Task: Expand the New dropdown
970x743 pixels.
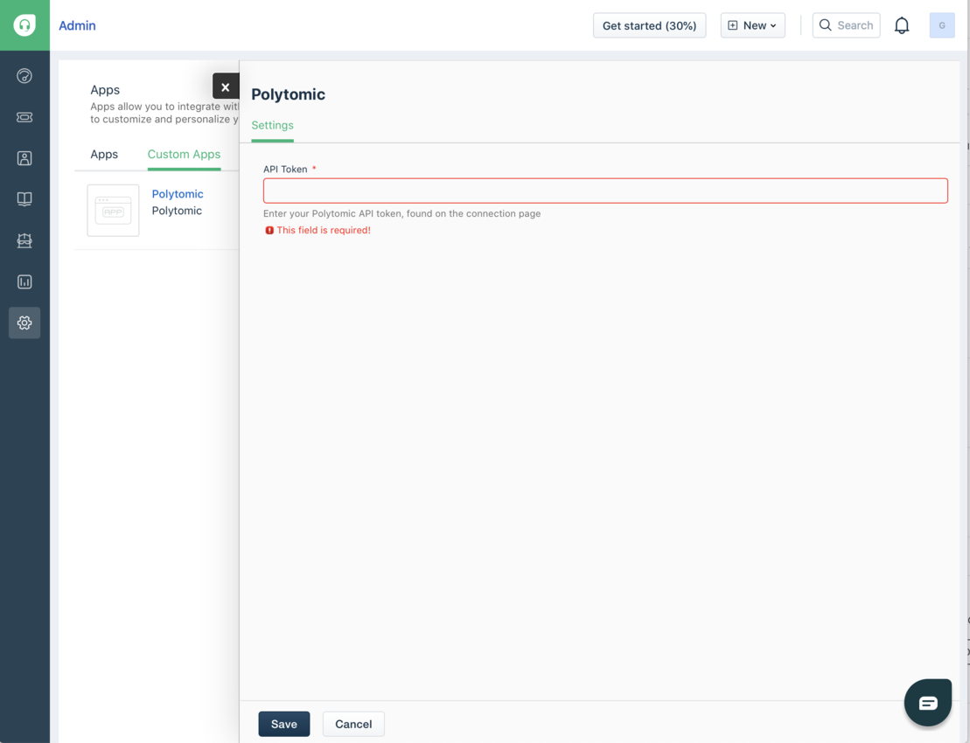Action: click(752, 25)
